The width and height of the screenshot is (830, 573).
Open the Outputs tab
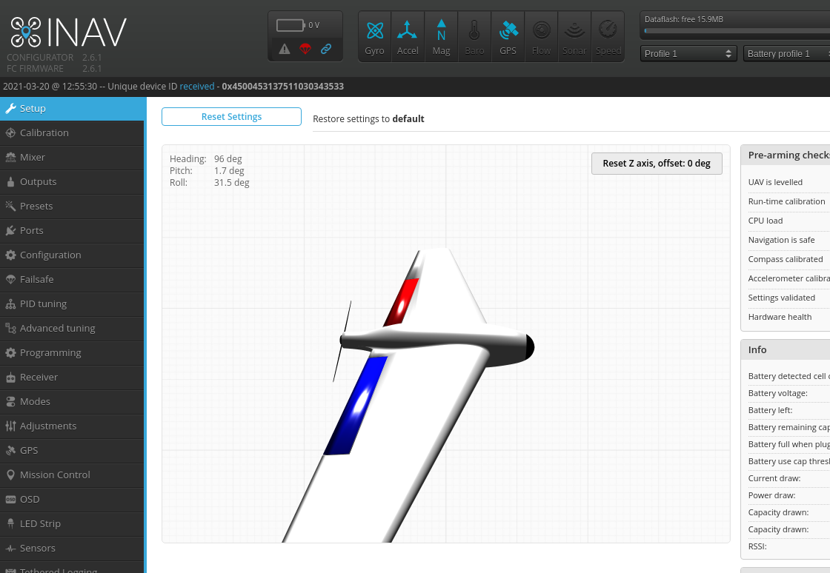coord(72,181)
